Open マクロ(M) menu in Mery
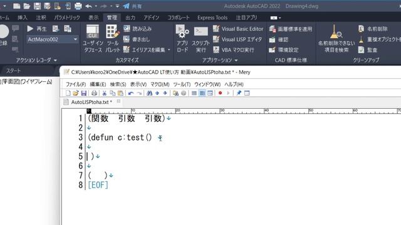The width and height of the screenshot is (401, 225). pos(160,84)
